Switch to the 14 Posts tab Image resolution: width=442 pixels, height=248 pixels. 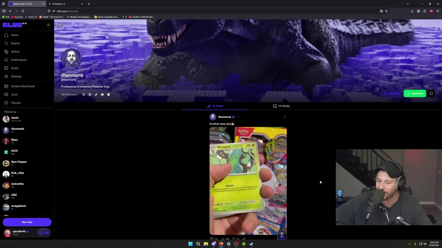click(215, 106)
